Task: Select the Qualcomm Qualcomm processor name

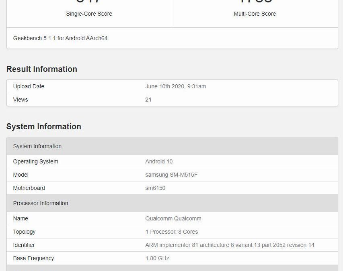Action: (173, 218)
